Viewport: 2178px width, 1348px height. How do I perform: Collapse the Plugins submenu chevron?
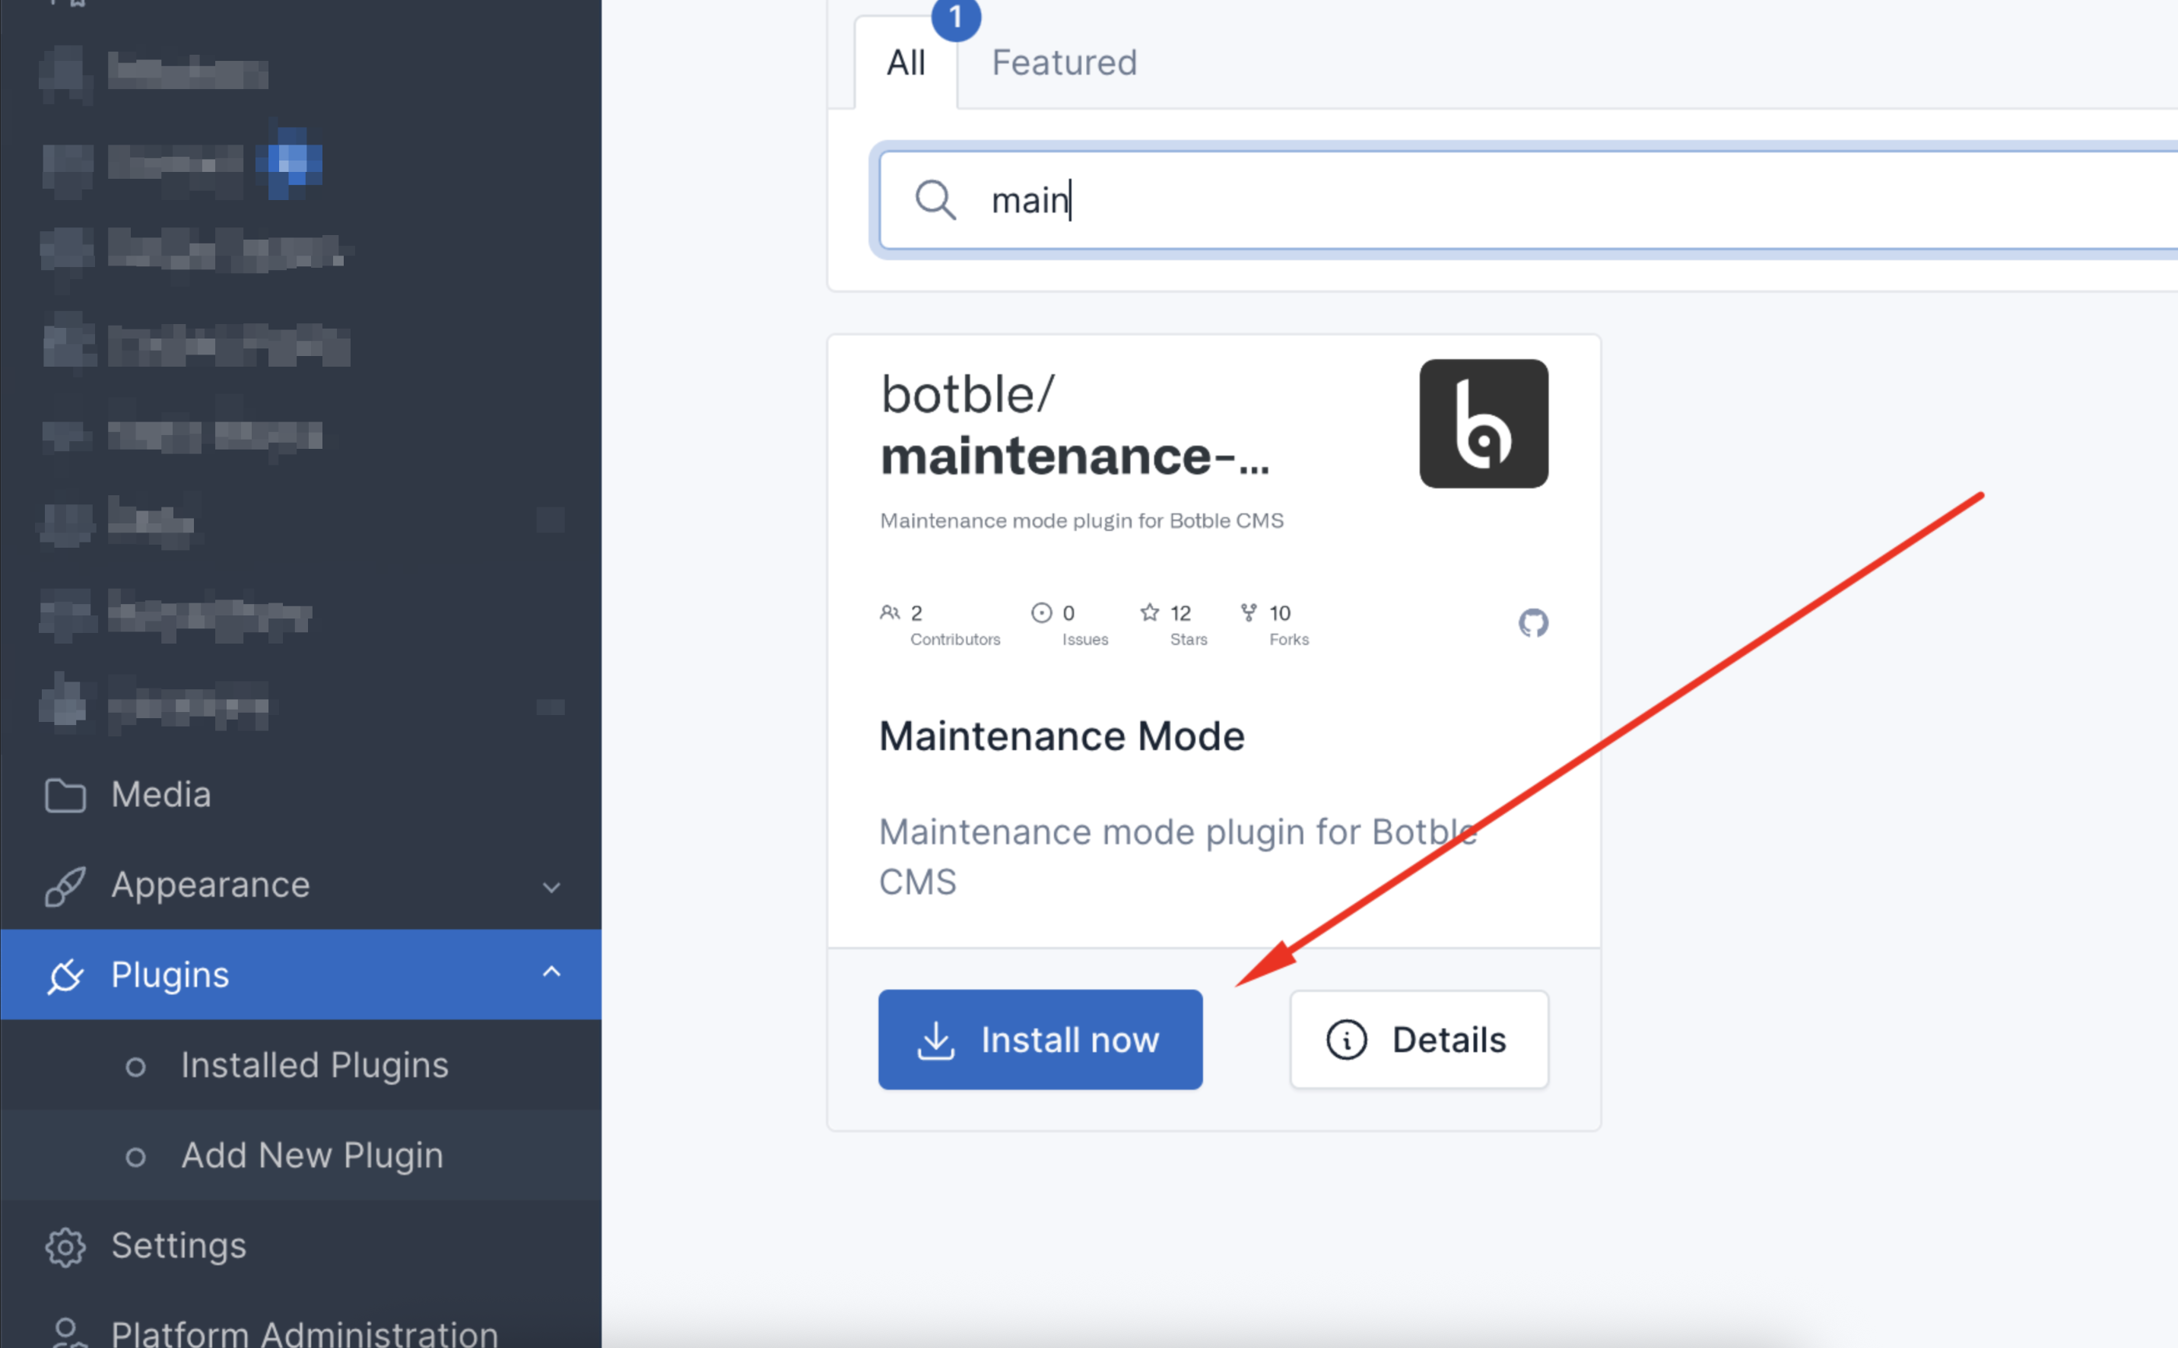click(x=551, y=971)
